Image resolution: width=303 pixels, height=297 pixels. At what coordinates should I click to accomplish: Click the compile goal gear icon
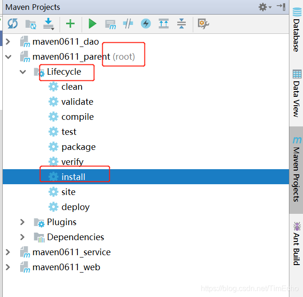[53, 117]
